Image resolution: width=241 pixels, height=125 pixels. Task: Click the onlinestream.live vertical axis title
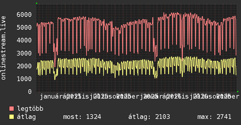(3, 48)
